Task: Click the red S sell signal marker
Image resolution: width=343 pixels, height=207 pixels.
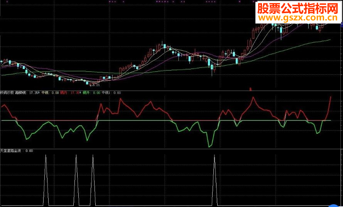Action: pos(251,89)
